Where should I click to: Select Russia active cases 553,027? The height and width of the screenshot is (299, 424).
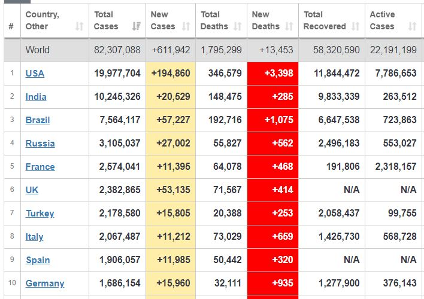pos(399,143)
